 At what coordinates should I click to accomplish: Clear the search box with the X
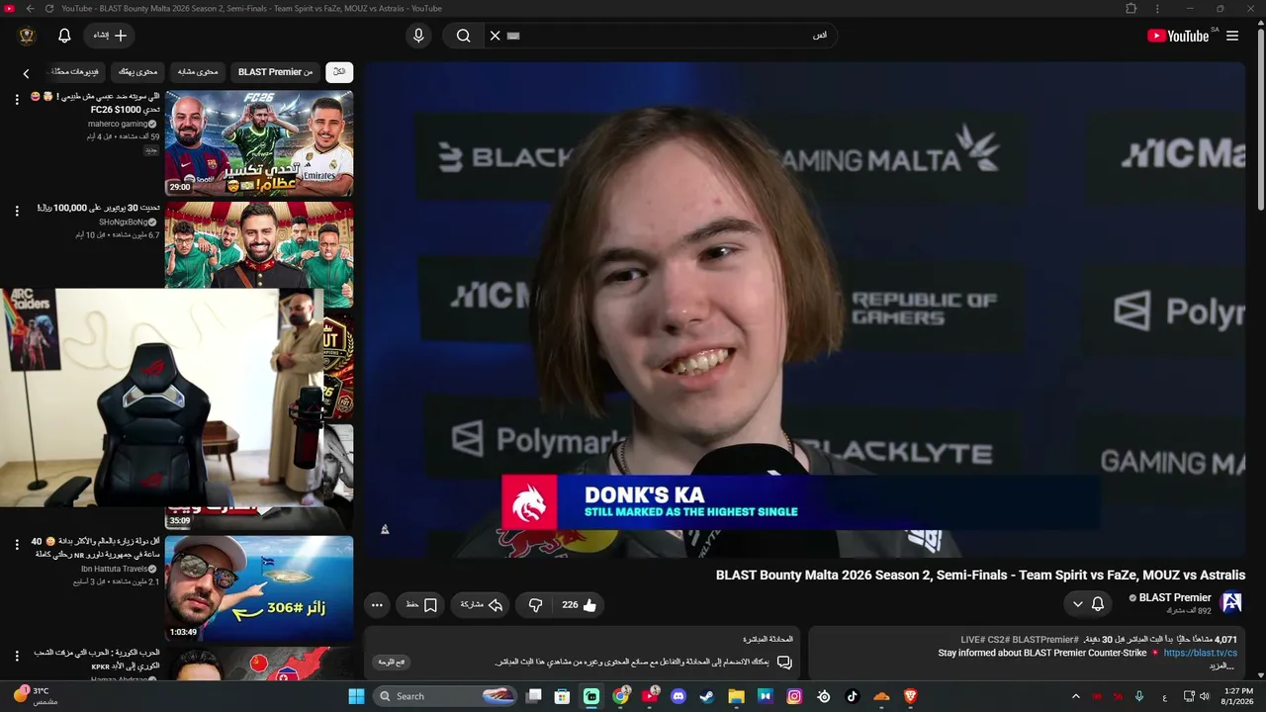point(496,36)
